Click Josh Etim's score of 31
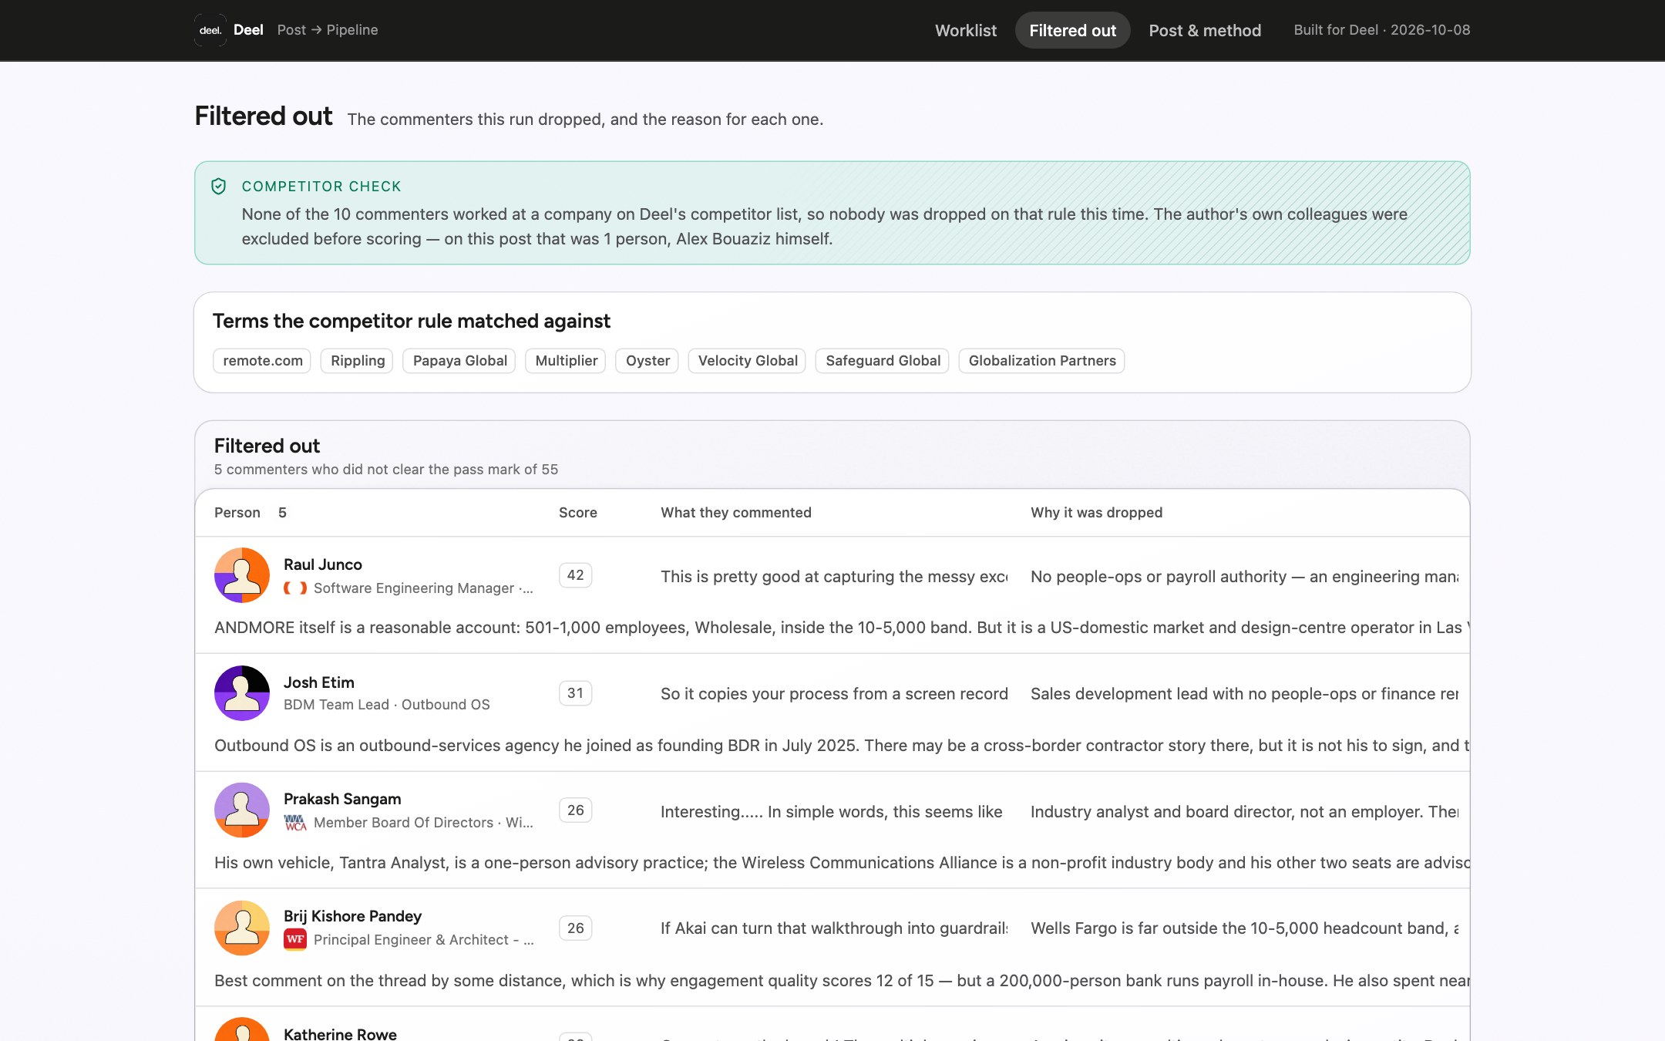 575,693
